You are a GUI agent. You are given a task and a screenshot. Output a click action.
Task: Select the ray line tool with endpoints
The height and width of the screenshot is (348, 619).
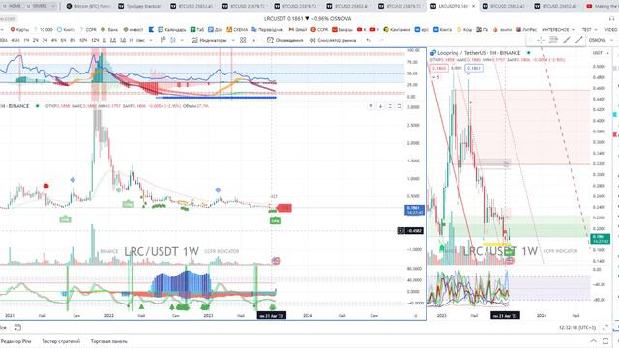pos(578,40)
